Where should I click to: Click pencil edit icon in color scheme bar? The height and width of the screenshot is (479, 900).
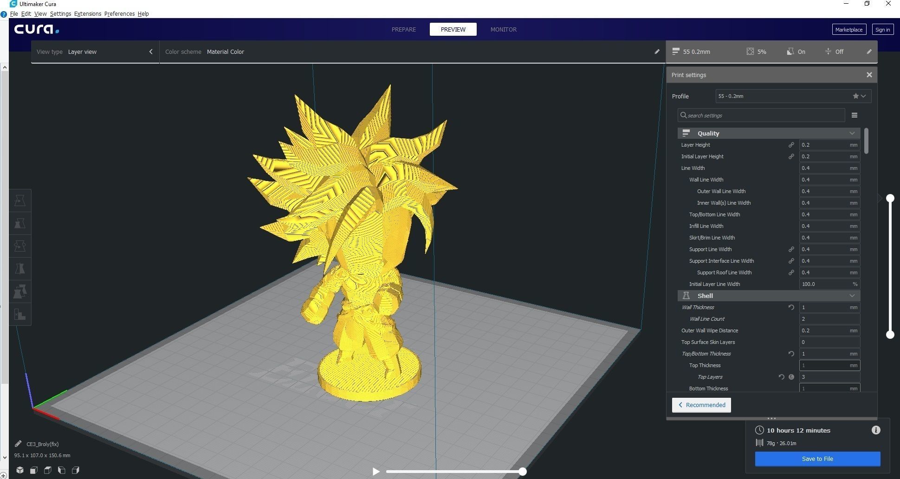657,52
